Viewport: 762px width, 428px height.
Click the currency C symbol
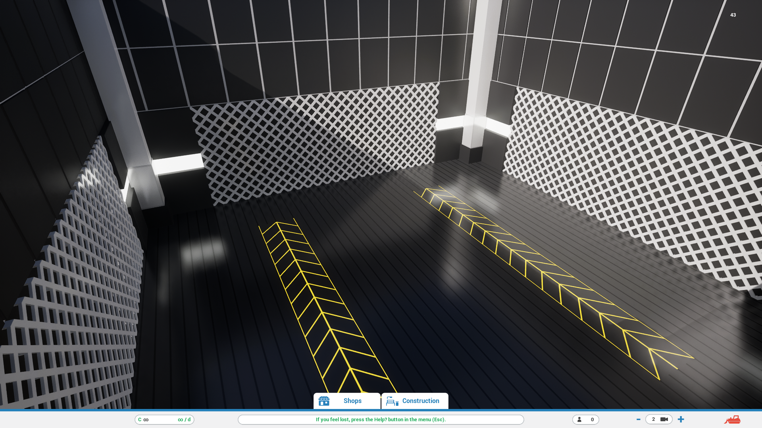[140, 420]
